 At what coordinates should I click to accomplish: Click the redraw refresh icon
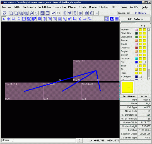point(36,13)
